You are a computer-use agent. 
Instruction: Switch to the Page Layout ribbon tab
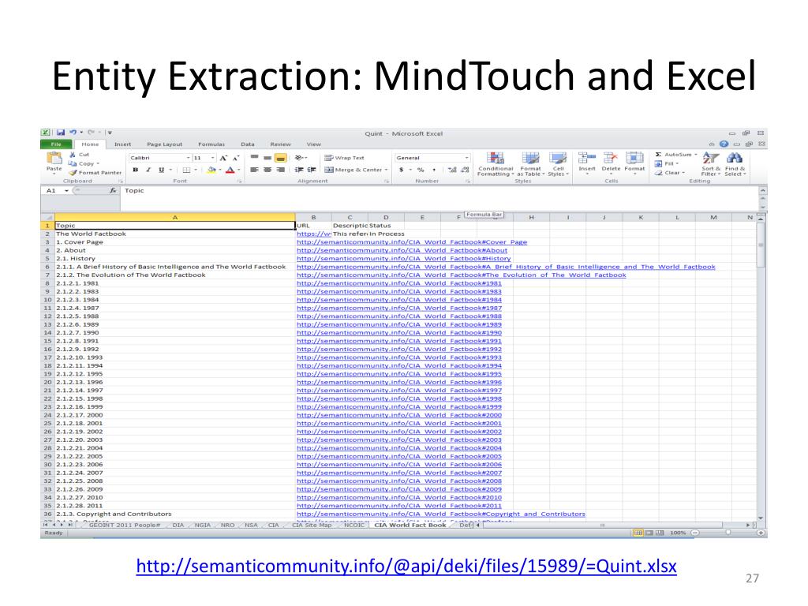pos(164,144)
